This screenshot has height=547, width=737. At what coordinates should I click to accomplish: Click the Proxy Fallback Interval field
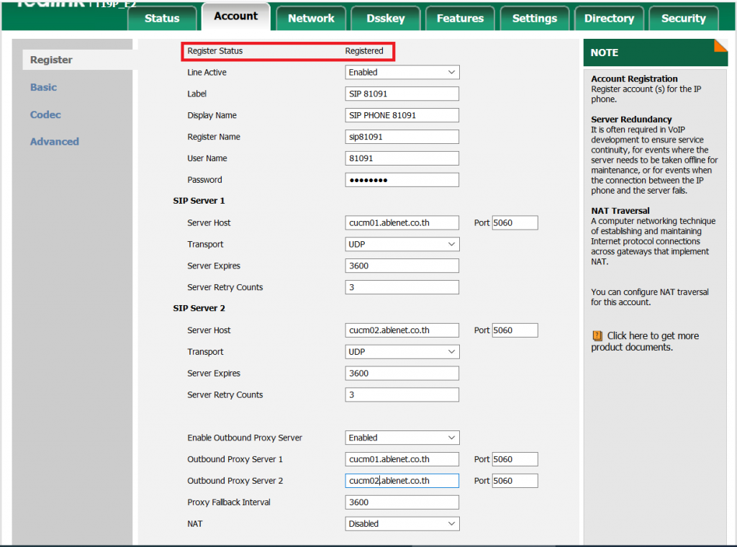click(402, 502)
